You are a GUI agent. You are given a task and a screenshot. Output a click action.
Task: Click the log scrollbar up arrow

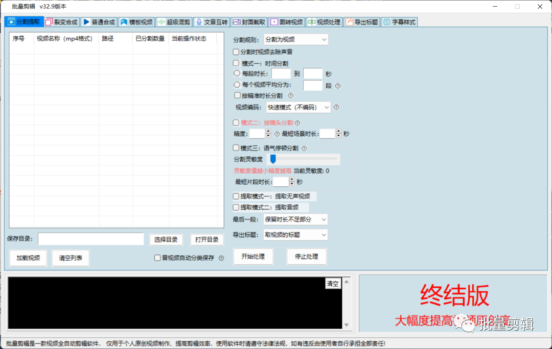pos(347,282)
